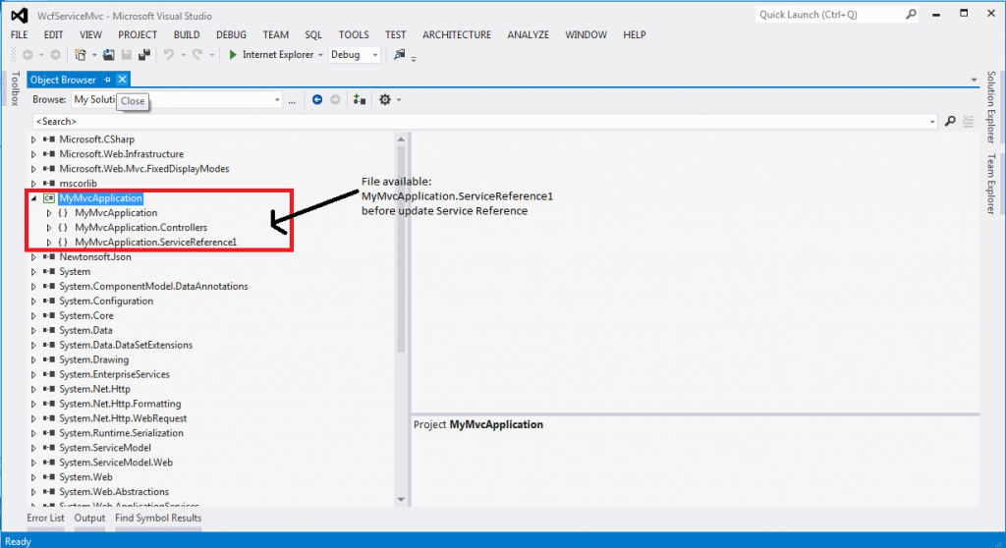The height and width of the screenshot is (548, 1006).
Task: Open the DEBUG menu
Action: (231, 34)
